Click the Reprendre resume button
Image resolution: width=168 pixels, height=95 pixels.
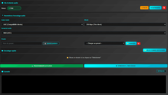(x=155, y=8)
